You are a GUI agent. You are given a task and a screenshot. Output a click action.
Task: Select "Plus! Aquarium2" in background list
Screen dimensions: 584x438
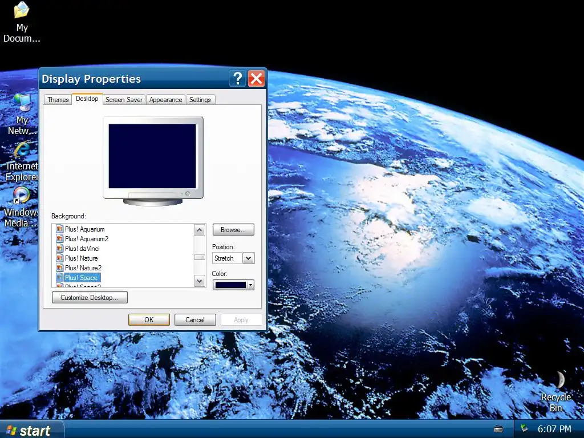point(87,239)
